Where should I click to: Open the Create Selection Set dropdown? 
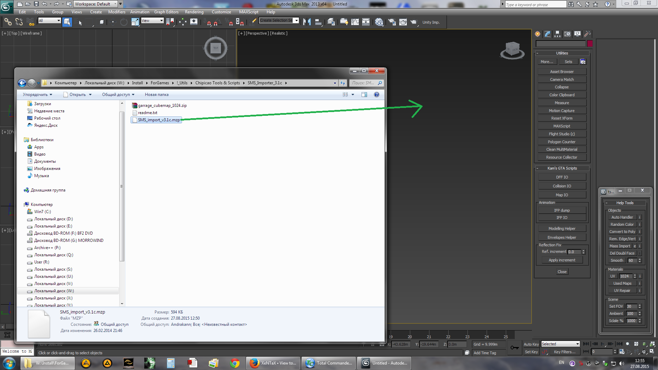click(x=296, y=20)
